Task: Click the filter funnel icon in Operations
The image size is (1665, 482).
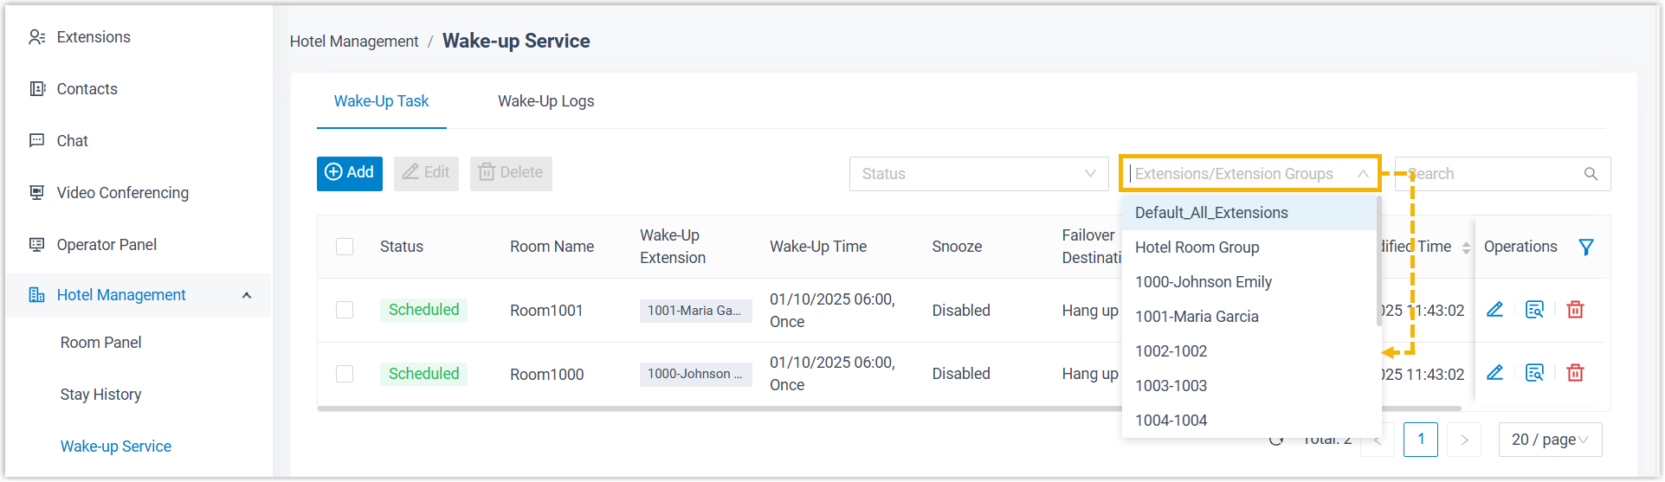Action: click(1585, 247)
